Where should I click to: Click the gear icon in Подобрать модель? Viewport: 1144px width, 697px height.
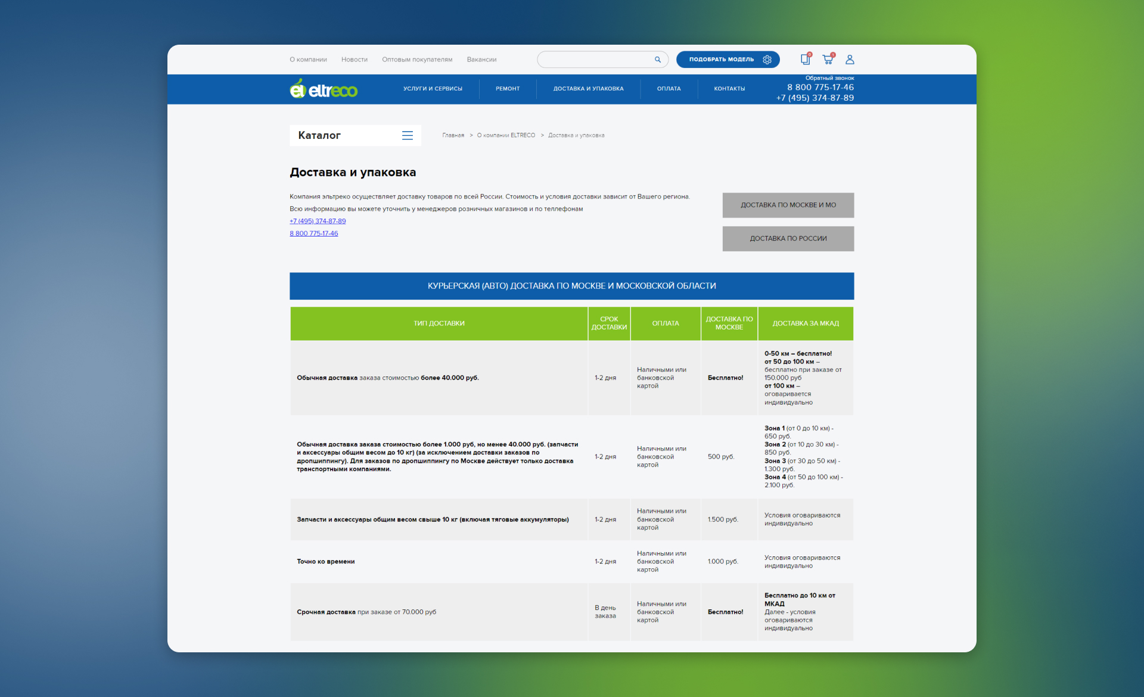pyautogui.click(x=767, y=60)
